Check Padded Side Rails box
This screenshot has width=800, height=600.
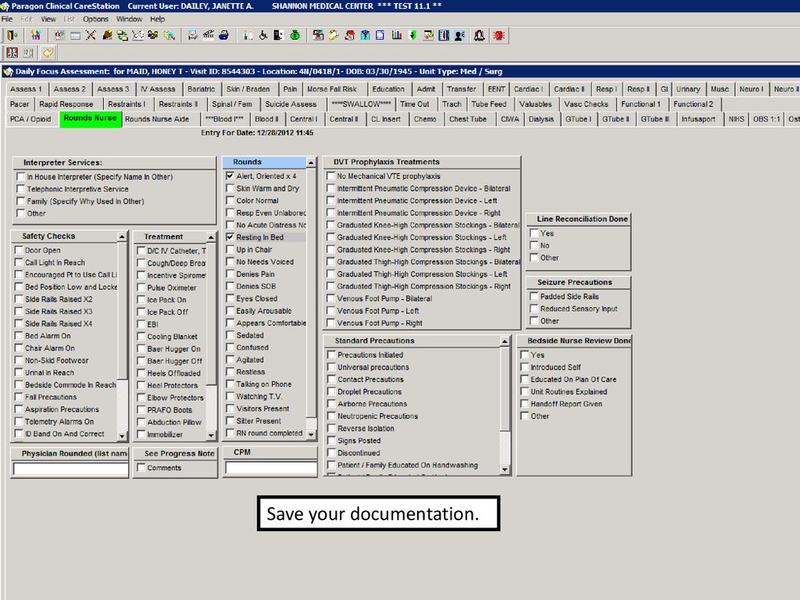[534, 296]
